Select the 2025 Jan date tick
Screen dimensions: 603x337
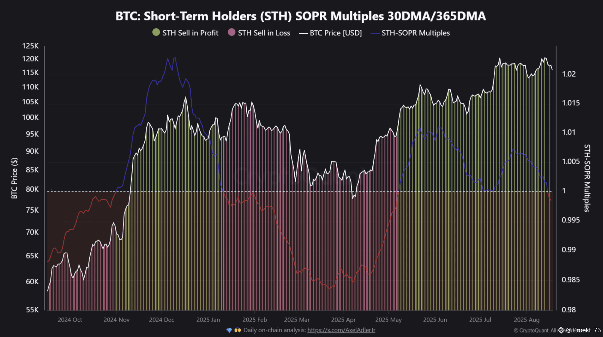coord(208,320)
